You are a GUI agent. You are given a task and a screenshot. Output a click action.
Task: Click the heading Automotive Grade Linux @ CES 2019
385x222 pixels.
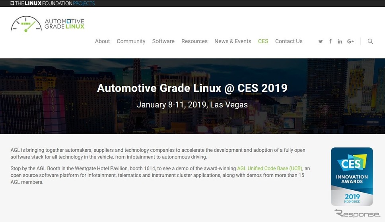[x=192, y=88]
